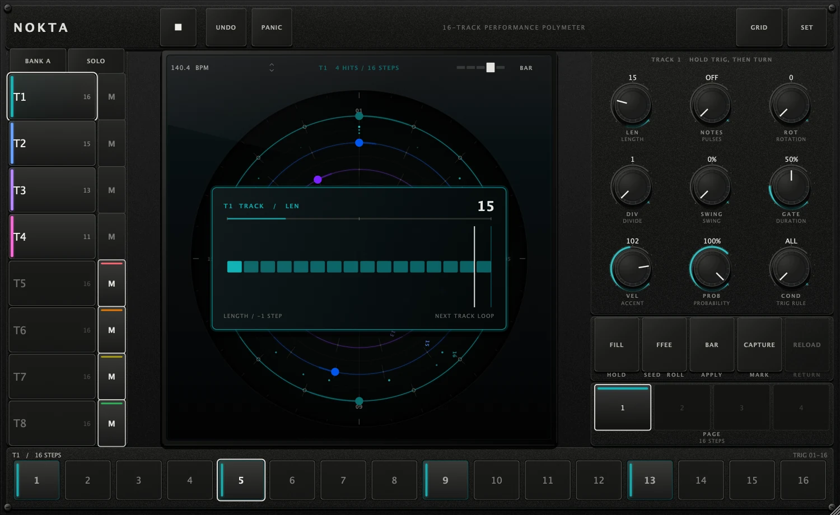Open the GRID view

[x=759, y=27]
